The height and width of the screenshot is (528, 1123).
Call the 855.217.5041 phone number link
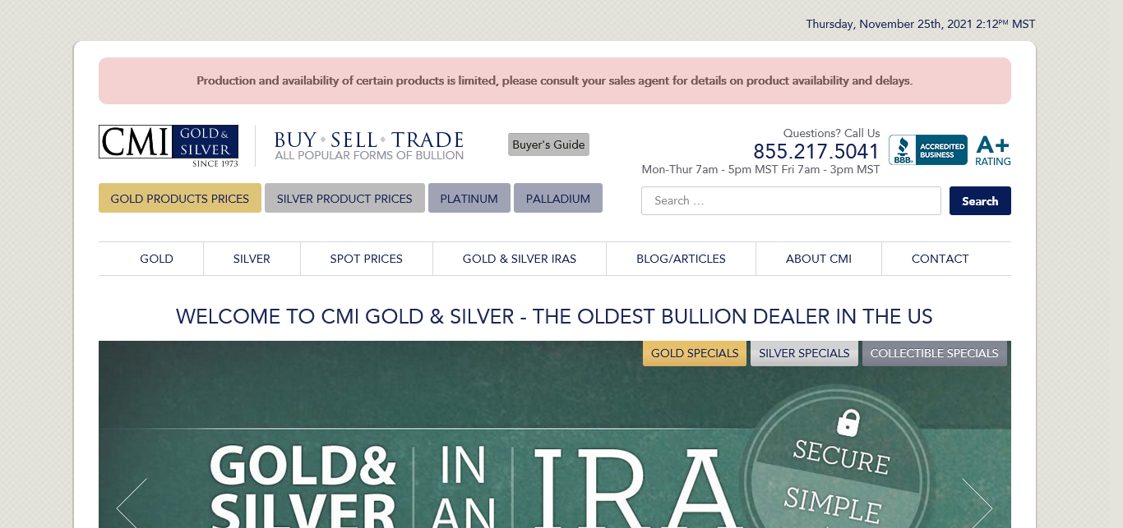[816, 151]
